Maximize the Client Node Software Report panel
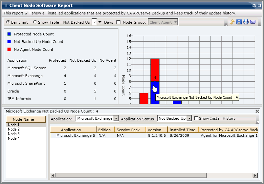This screenshot has width=264, height=184. (259, 6)
